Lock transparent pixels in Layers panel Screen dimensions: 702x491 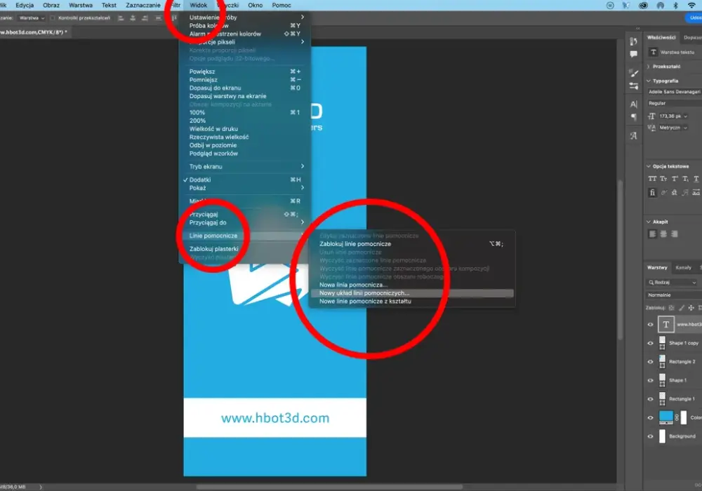(x=671, y=308)
